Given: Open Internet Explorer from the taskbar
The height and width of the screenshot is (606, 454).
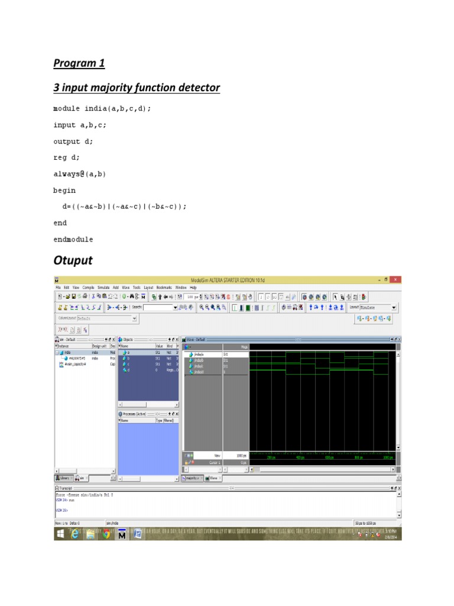Looking at the screenshot, I should (x=74, y=534).
